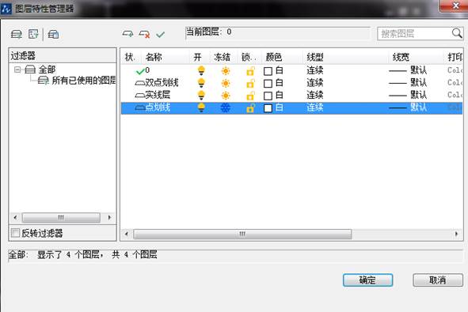Click the filter panel horizontal scrollbar thumb
Screen dimensions: 468x312
pos(61,218)
